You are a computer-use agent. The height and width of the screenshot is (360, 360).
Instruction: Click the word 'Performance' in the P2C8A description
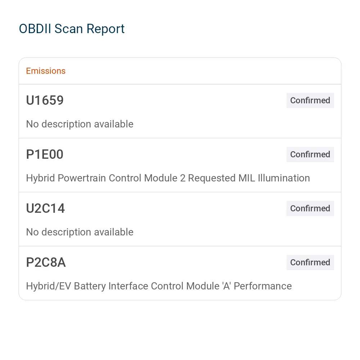[263, 286]
